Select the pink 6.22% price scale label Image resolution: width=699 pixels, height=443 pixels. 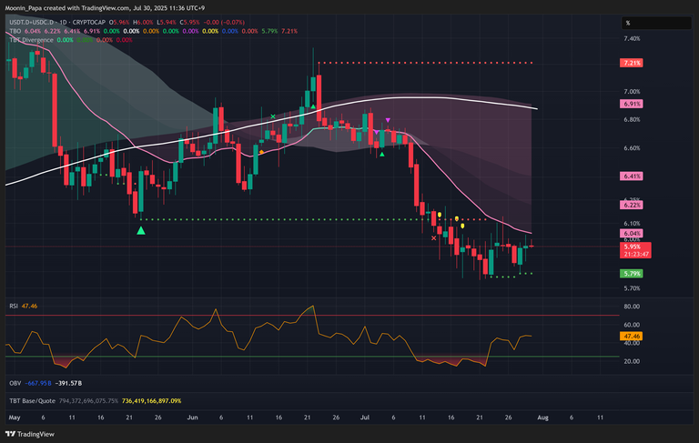pyautogui.click(x=632, y=206)
